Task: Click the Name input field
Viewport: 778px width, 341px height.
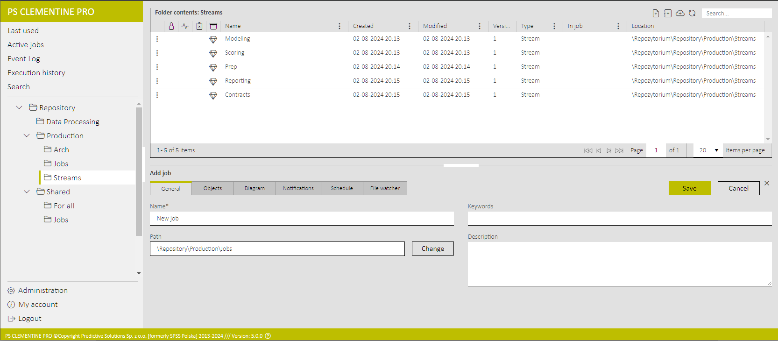Action: coord(302,219)
